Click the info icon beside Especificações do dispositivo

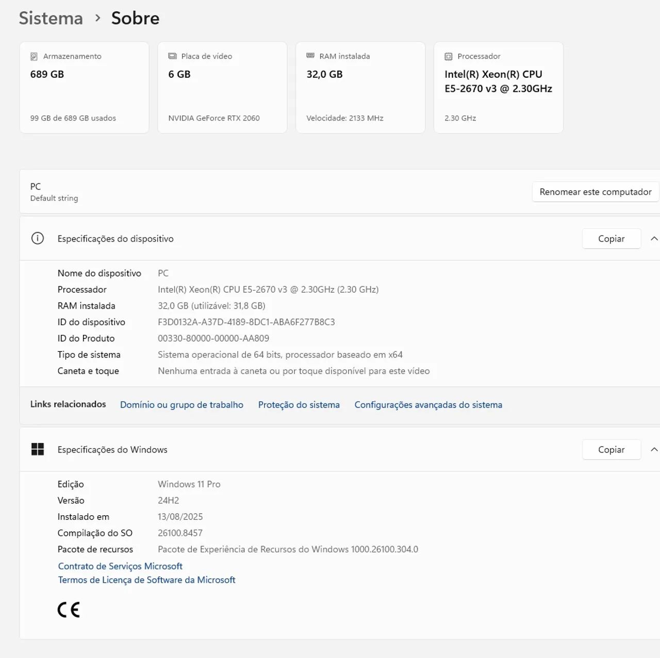point(38,238)
